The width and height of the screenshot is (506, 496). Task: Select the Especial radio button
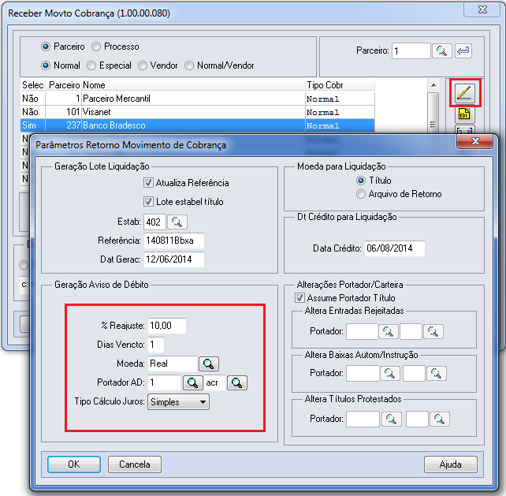tap(91, 65)
